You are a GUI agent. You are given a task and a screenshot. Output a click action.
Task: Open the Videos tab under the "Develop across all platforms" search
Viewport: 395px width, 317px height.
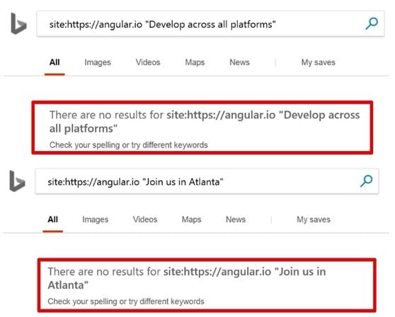148,62
